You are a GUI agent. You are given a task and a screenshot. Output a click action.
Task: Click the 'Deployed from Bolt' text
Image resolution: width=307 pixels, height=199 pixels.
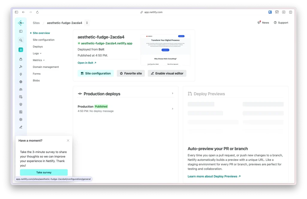point(91,49)
